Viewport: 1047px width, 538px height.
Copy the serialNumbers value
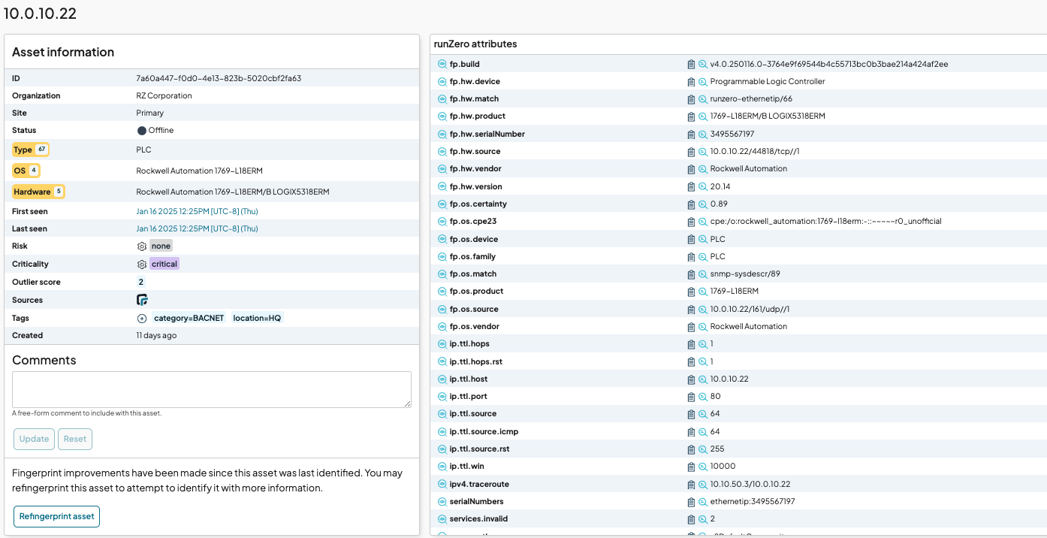[692, 502]
